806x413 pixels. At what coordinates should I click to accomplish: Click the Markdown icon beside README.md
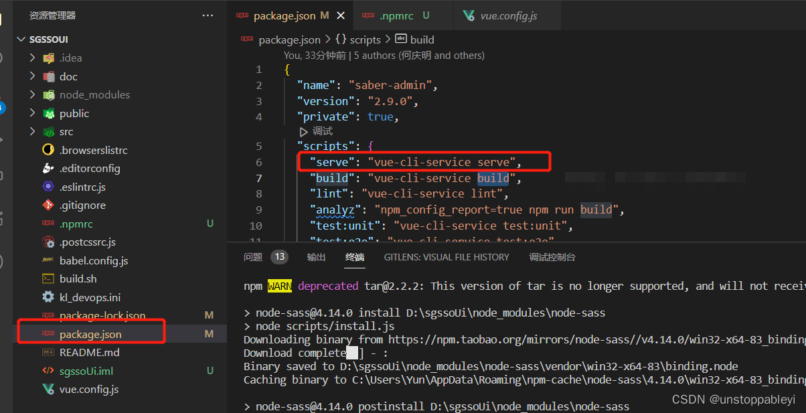coord(49,352)
